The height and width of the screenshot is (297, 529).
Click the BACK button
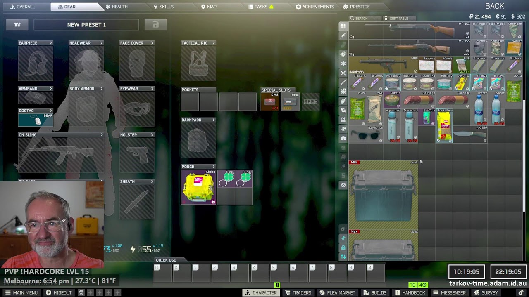pos(495,6)
